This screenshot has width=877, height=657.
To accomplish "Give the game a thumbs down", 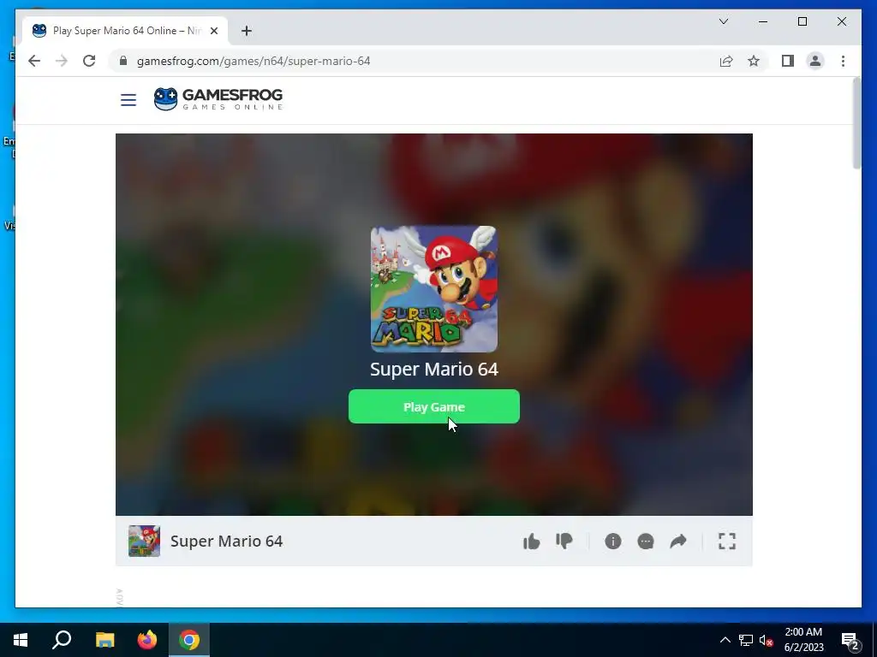I will tap(564, 541).
